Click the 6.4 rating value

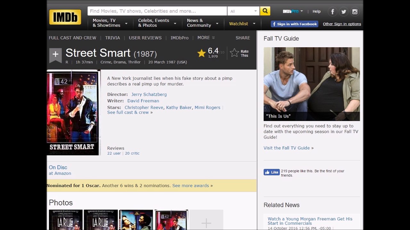tap(213, 51)
